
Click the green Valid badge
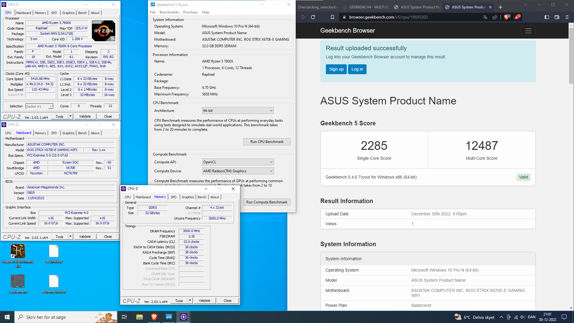(523, 177)
